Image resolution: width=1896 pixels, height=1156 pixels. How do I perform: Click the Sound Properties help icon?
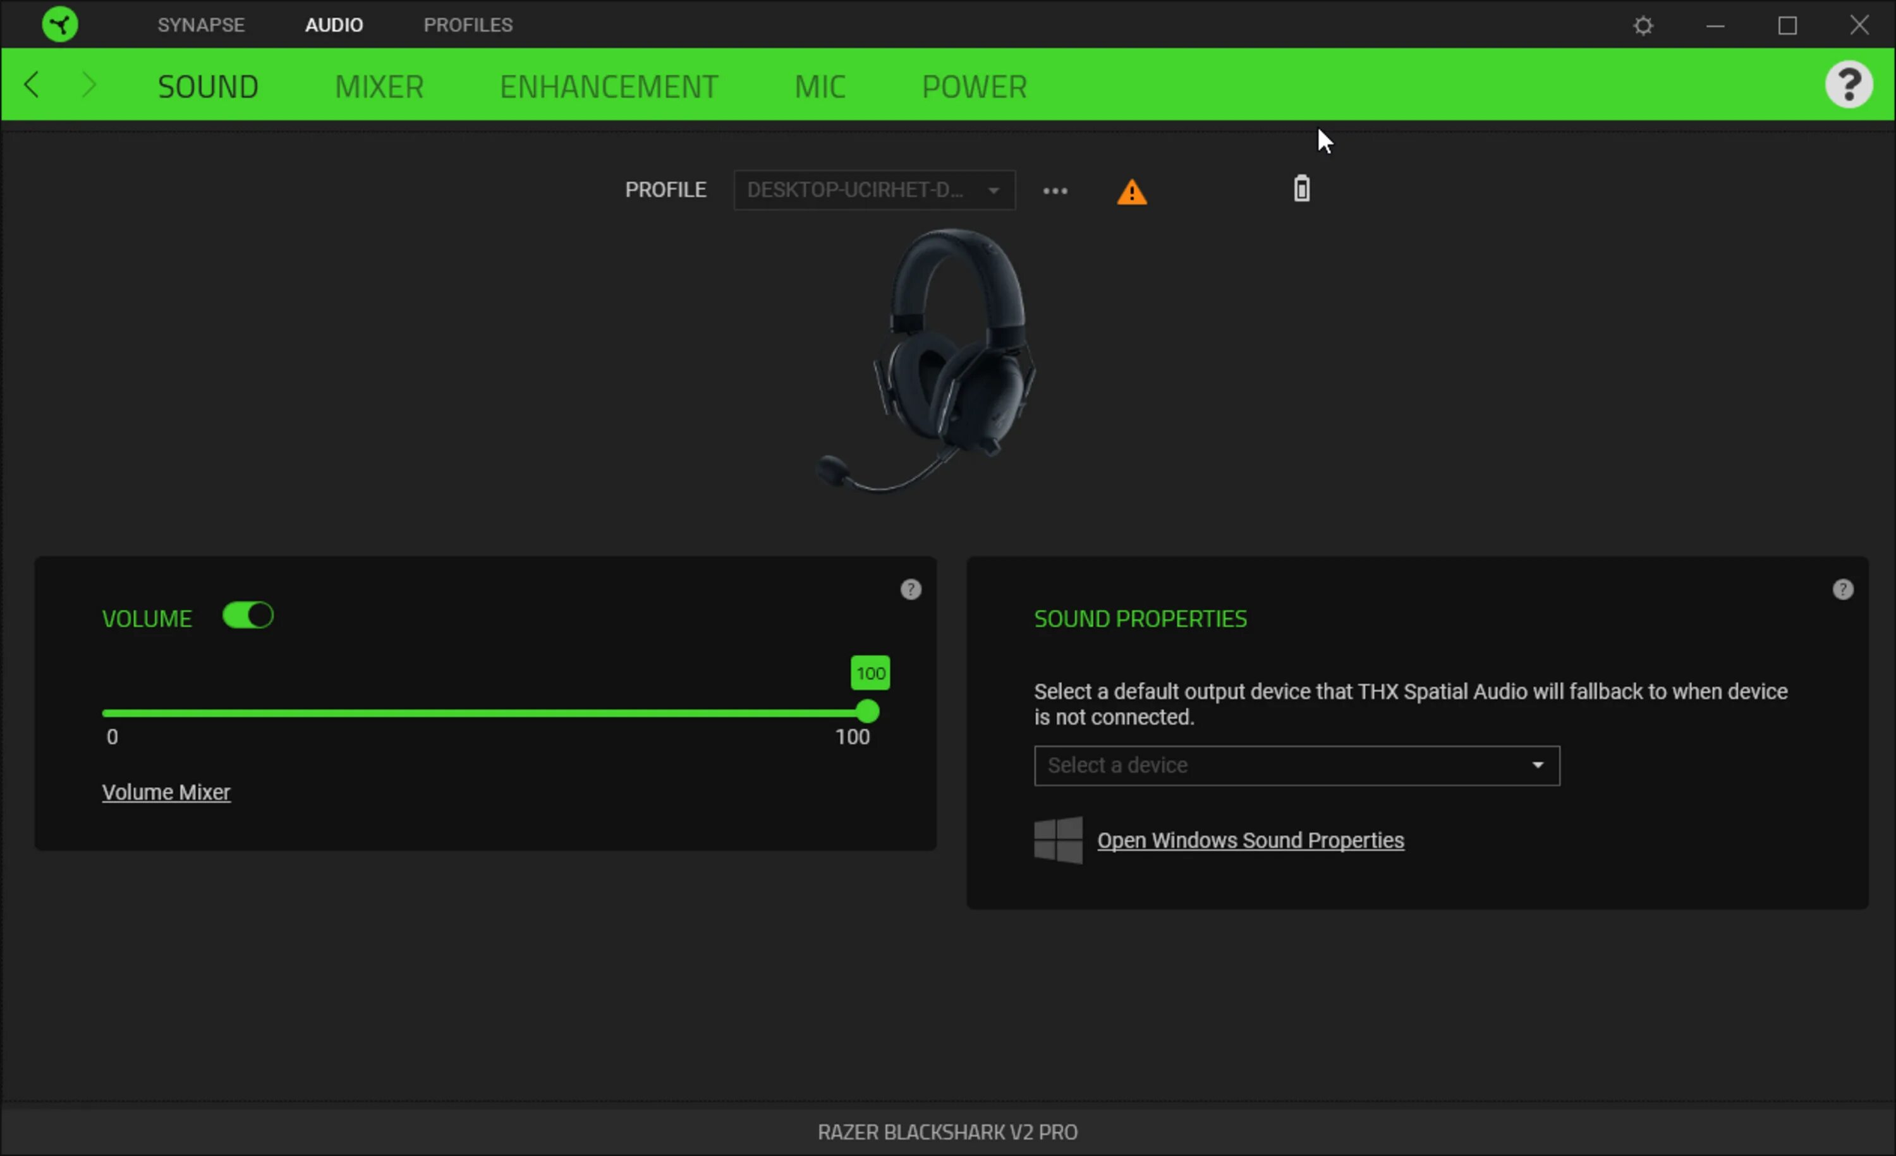[x=1842, y=590]
